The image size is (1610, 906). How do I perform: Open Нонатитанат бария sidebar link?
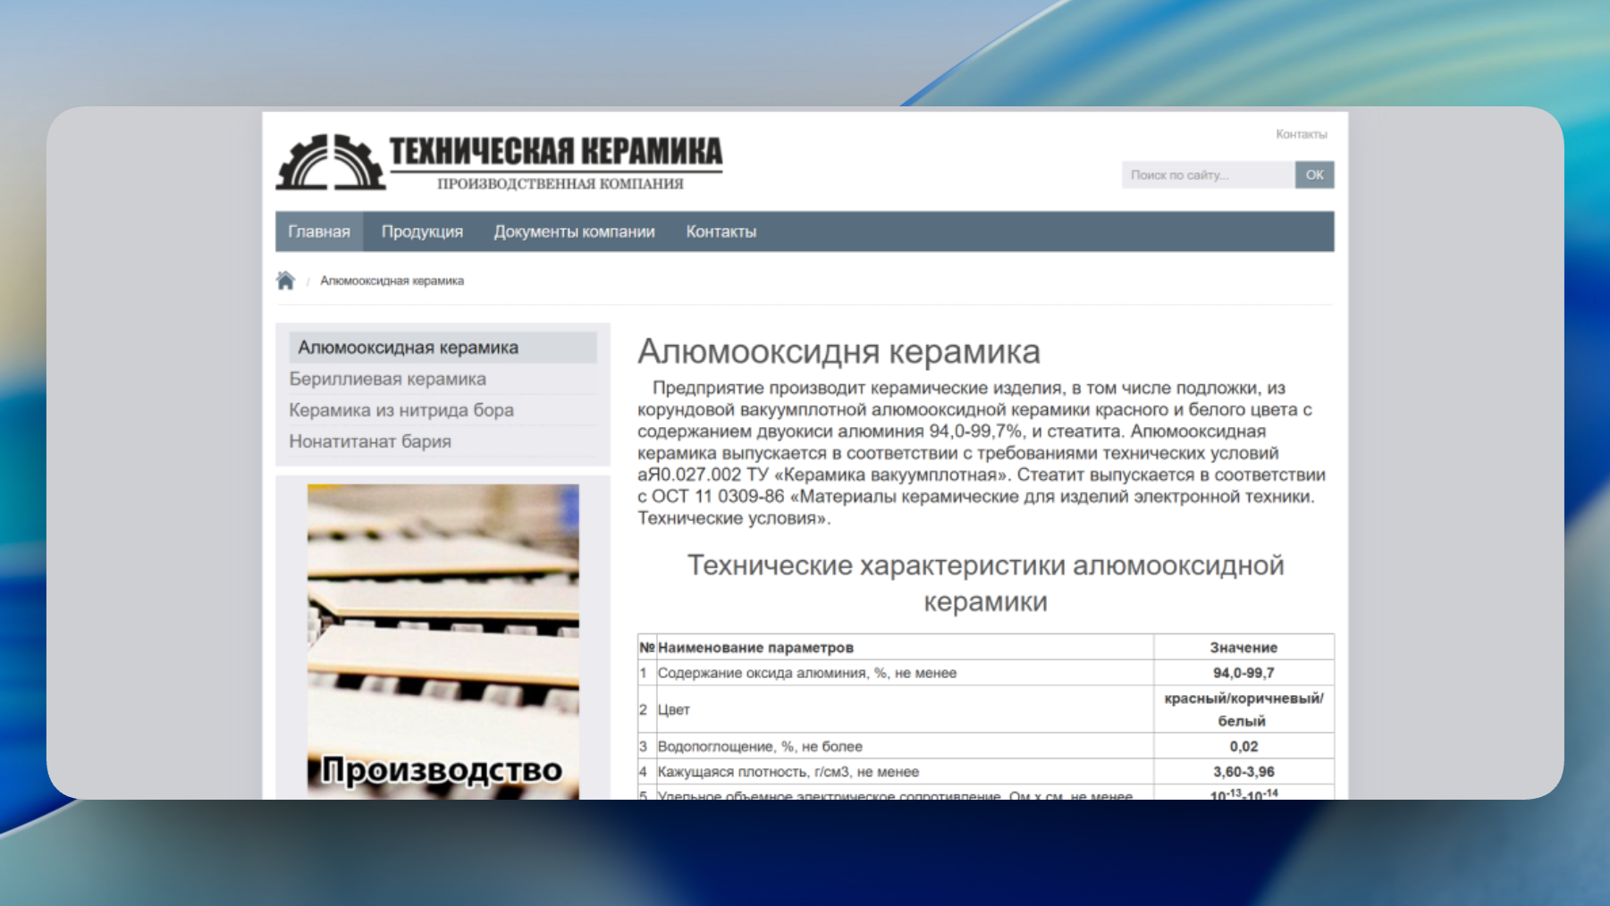(x=370, y=441)
